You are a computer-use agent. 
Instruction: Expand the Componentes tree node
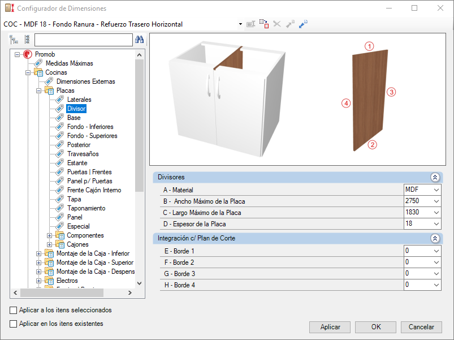50,235
